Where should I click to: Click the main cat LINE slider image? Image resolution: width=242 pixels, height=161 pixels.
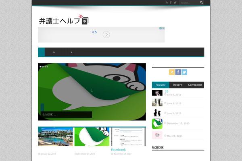tap(92, 92)
